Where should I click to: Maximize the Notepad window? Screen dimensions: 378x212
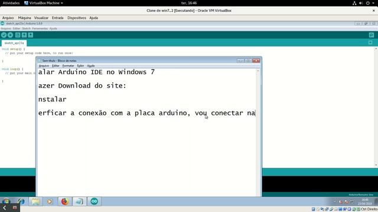(248, 61)
